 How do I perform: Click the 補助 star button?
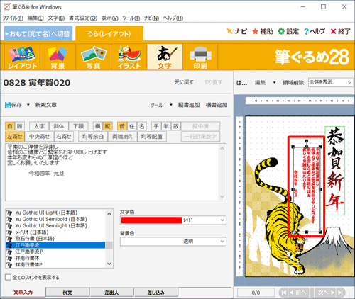click(x=263, y=31)
